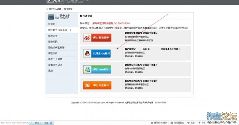Click the MSN butterfly people icon
The image size is (239, 125).
(x=87, y=69)
